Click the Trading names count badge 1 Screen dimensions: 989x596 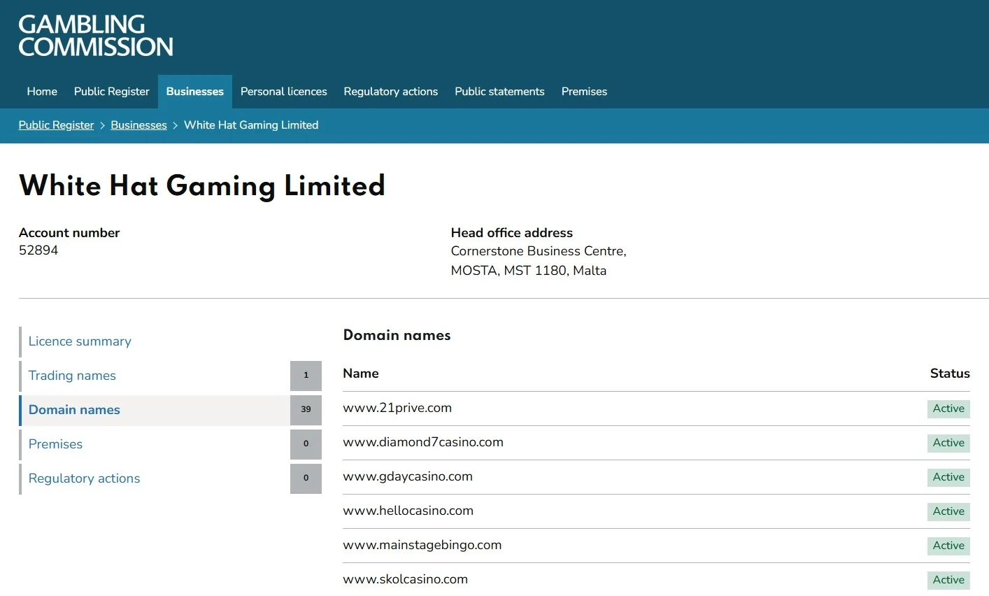tap(306, 376)
